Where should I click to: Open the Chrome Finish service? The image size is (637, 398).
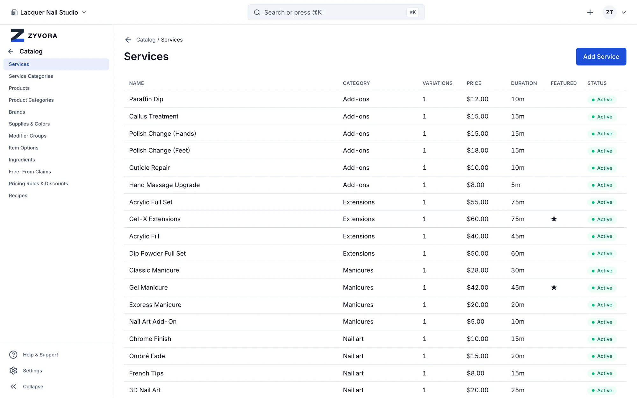point(150,339)
